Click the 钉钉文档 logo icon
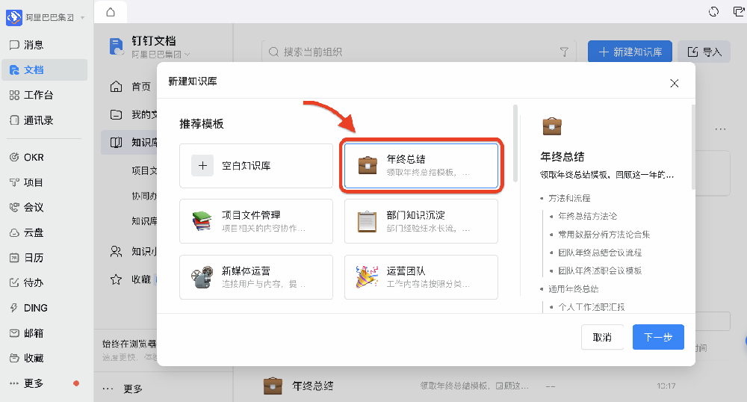Viewport: 747px width, 402px height. (117, 46)
